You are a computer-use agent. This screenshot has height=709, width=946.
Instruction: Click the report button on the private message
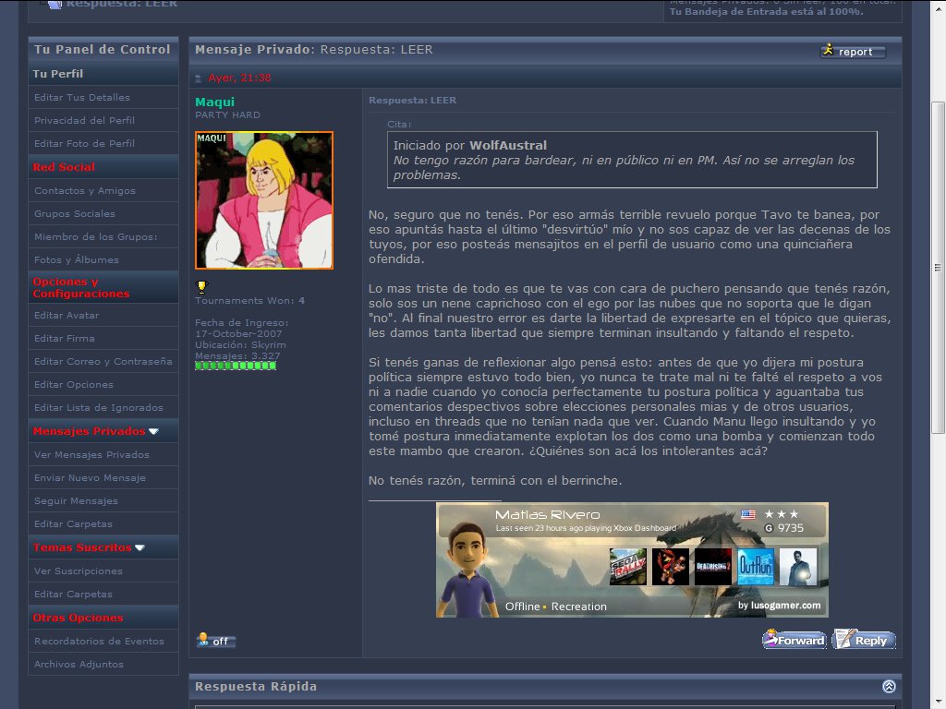853,52
